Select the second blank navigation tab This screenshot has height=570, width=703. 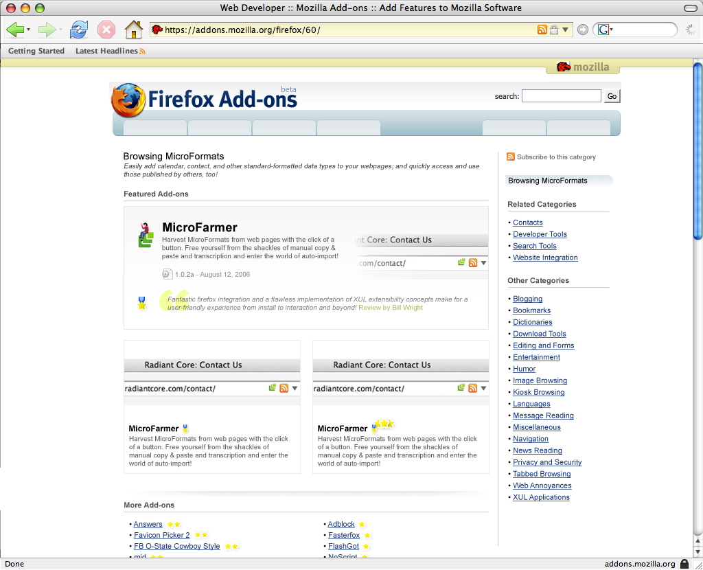(x=220, y=127)
